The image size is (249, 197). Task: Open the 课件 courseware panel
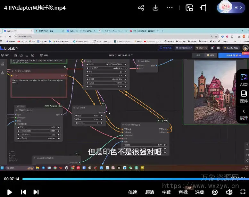pyautogui.click(x=244, y=97)
